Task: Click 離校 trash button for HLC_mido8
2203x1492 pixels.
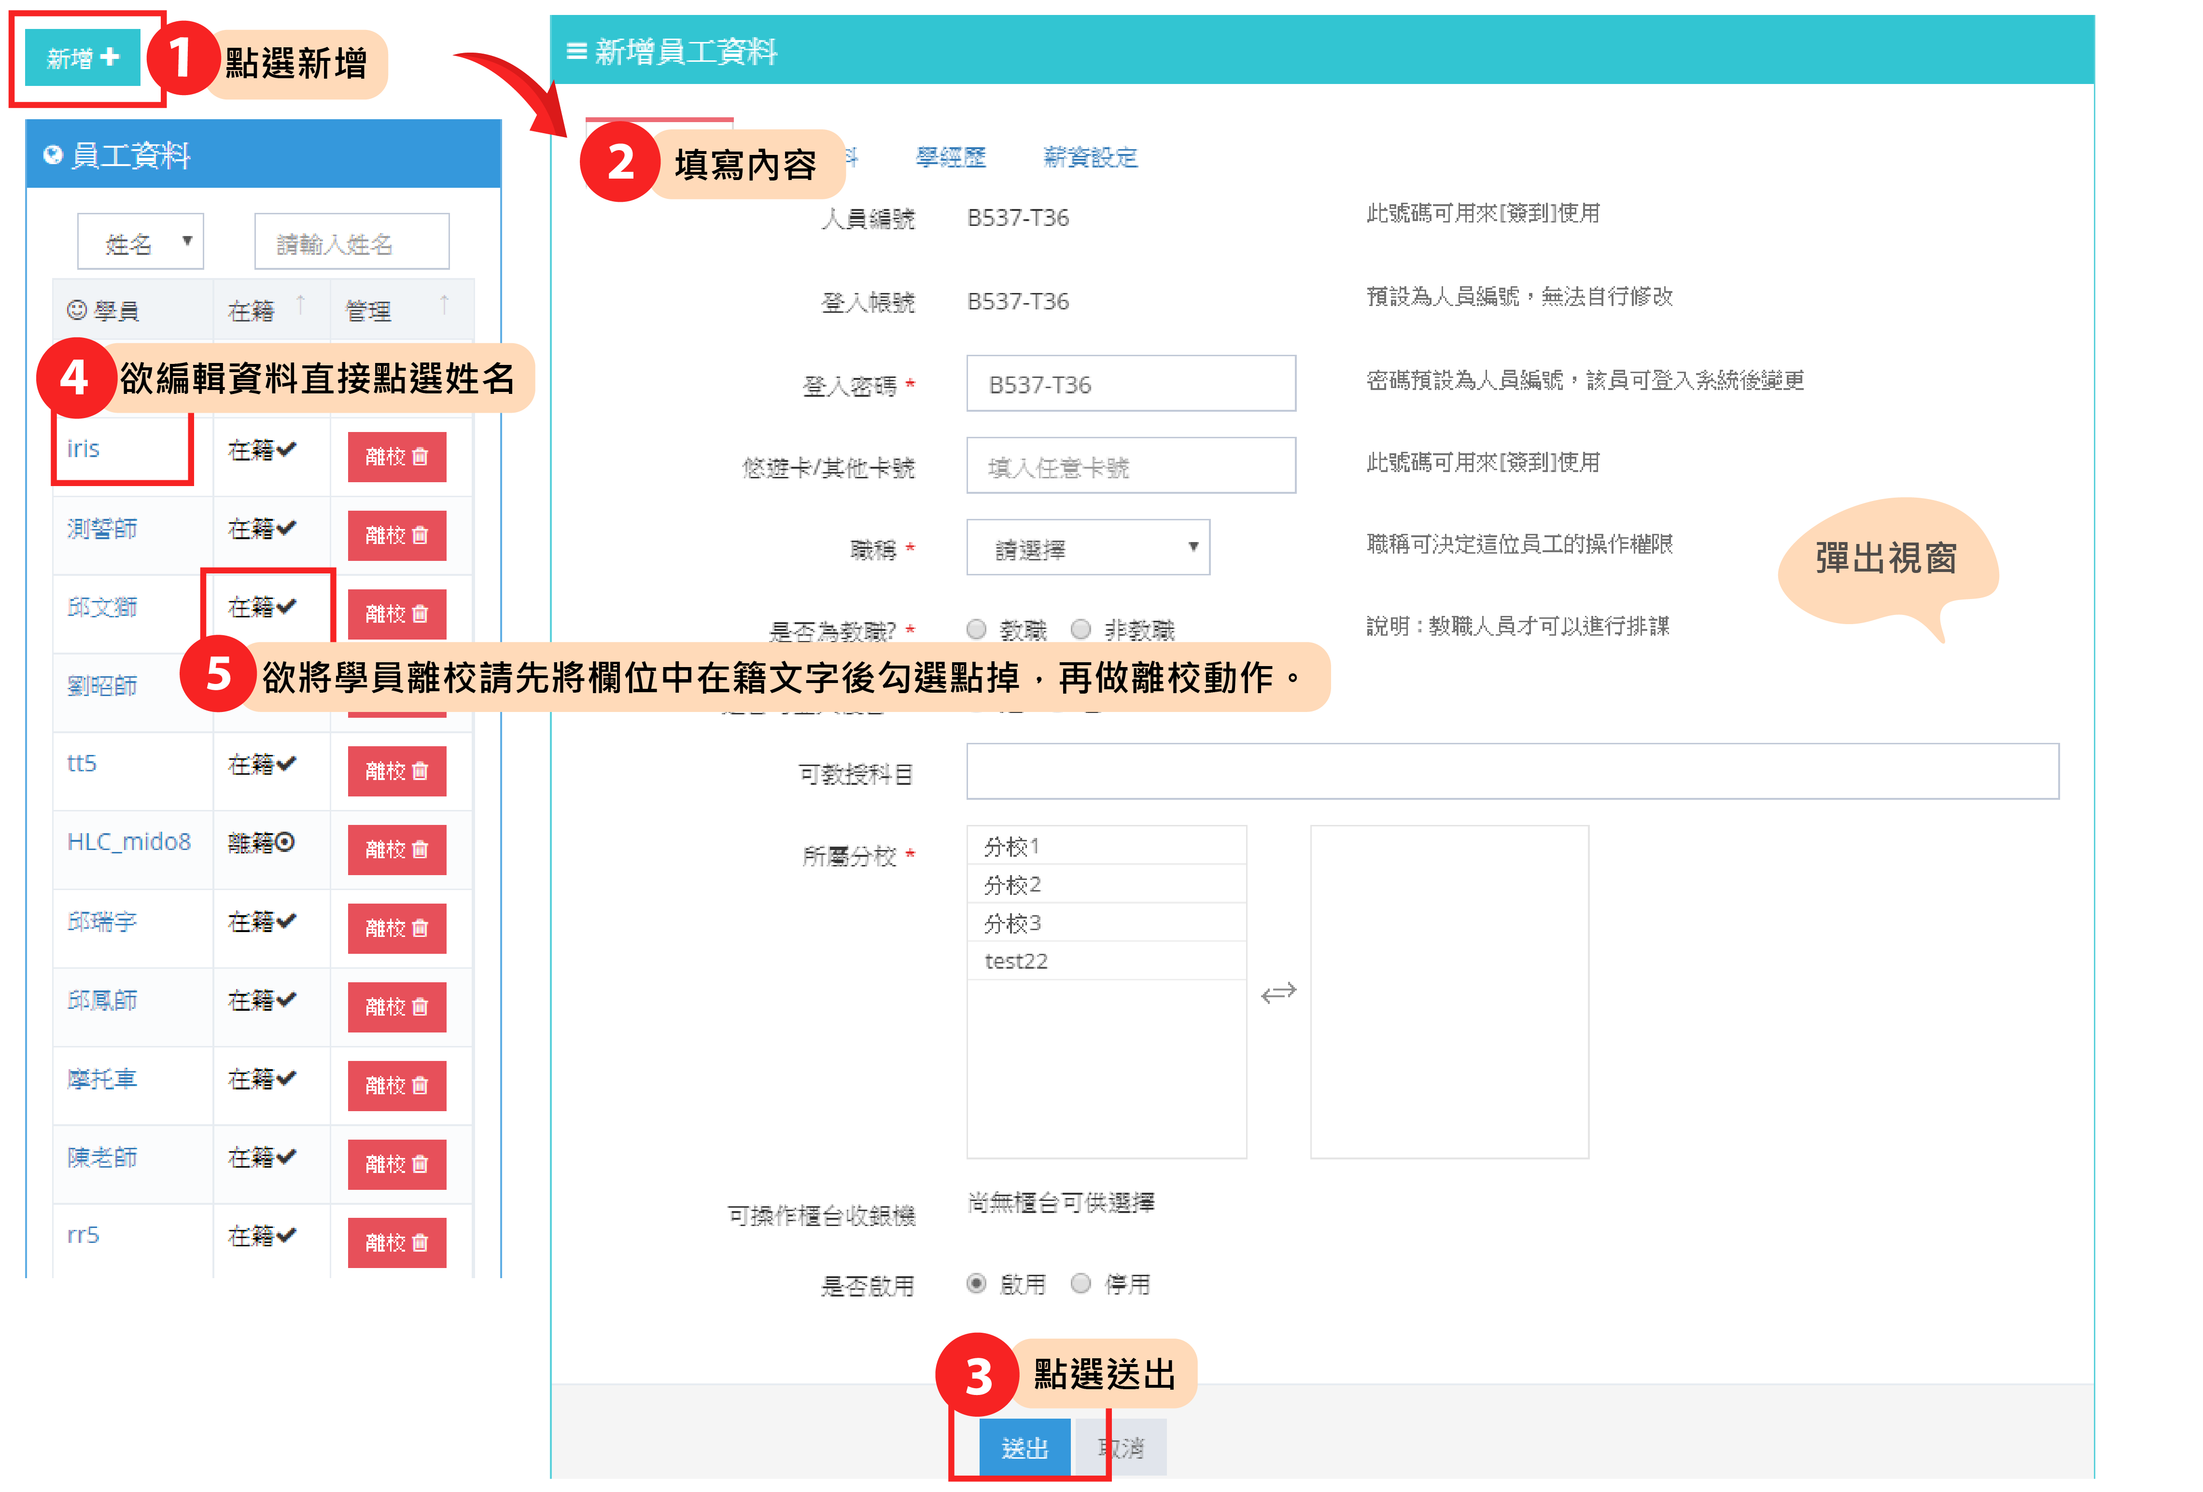Action: [396, 850]
